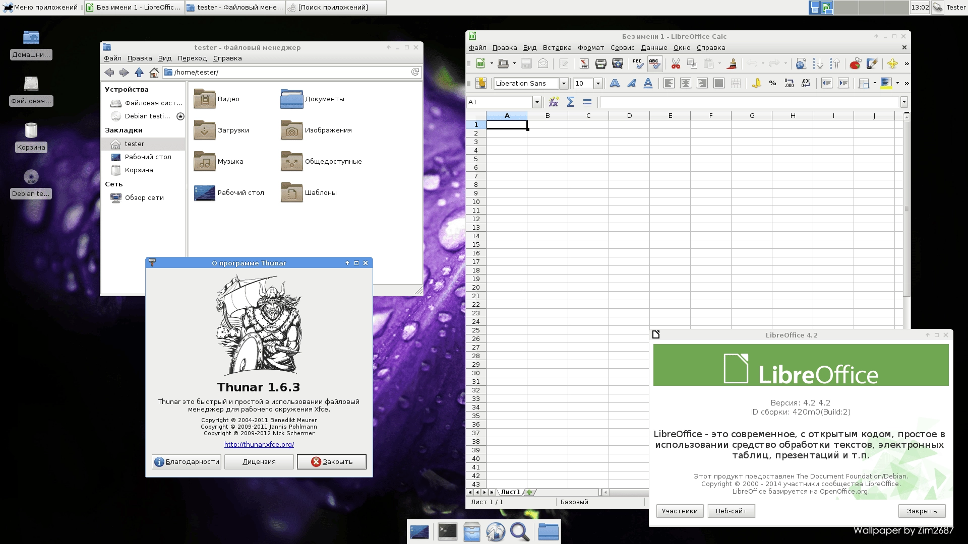Viewport: 968px width, 544px height.
Task: Click the Calc vertical scrollbar
Action: 906,208
